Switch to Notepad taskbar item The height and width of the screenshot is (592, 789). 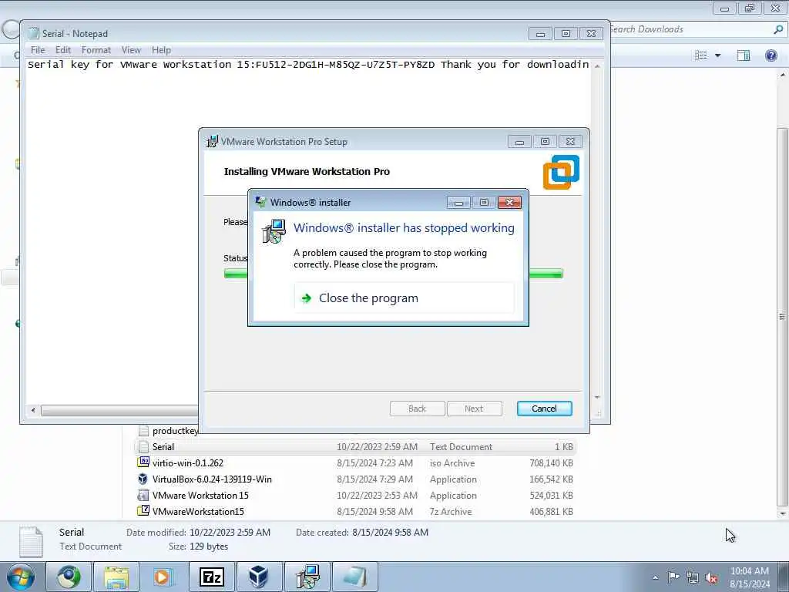354,577
